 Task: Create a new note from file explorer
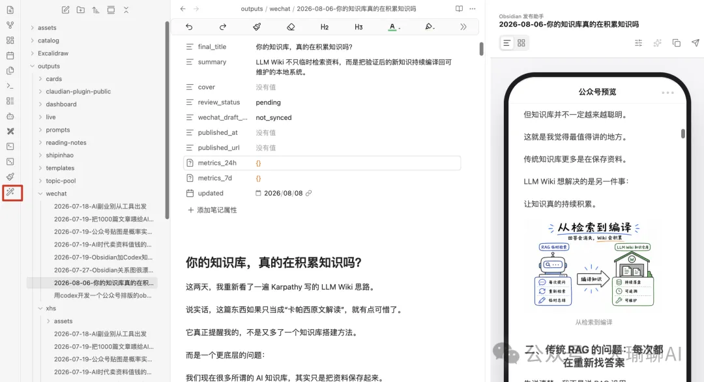click(x=66, y=10)
